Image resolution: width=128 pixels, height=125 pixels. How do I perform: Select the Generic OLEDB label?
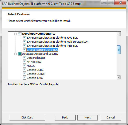point(36,74)
